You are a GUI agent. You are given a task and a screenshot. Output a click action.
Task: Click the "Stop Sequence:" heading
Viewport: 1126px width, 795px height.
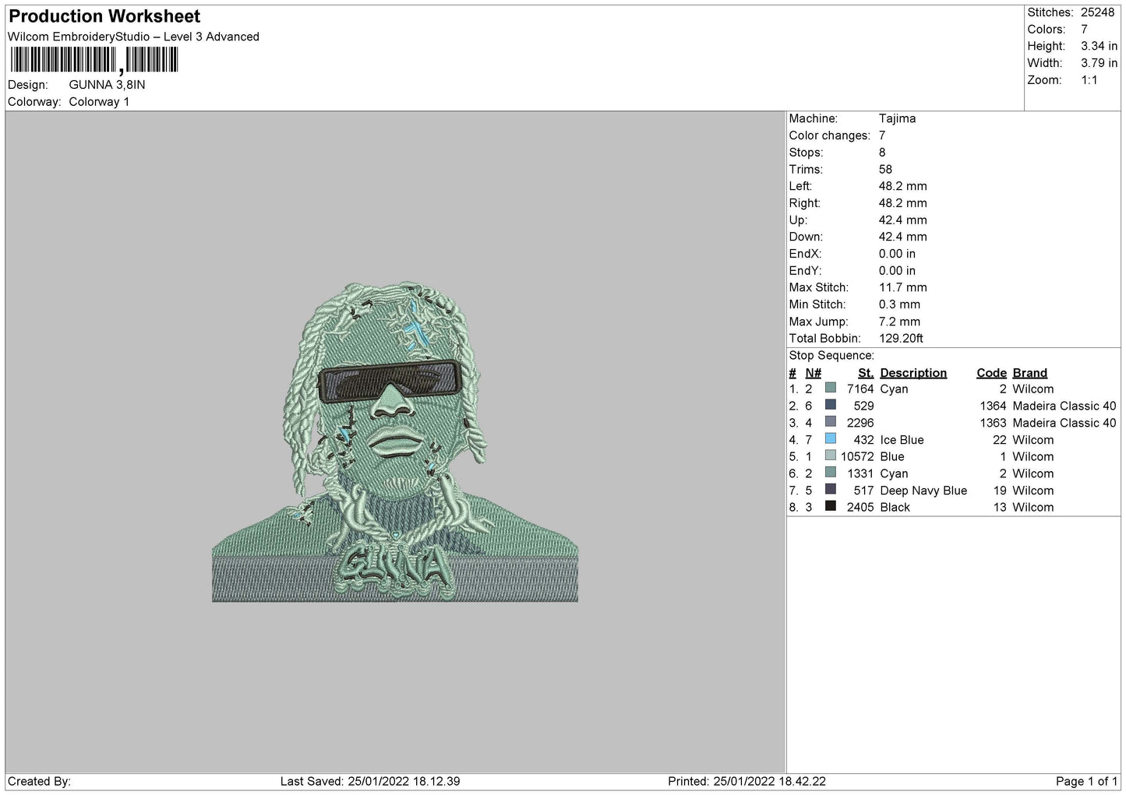pos(831,356)
